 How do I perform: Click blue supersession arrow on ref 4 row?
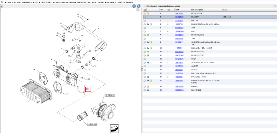click(148, 24)
